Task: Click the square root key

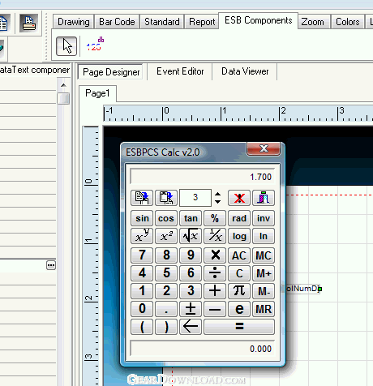Action: tap(191, 236)
